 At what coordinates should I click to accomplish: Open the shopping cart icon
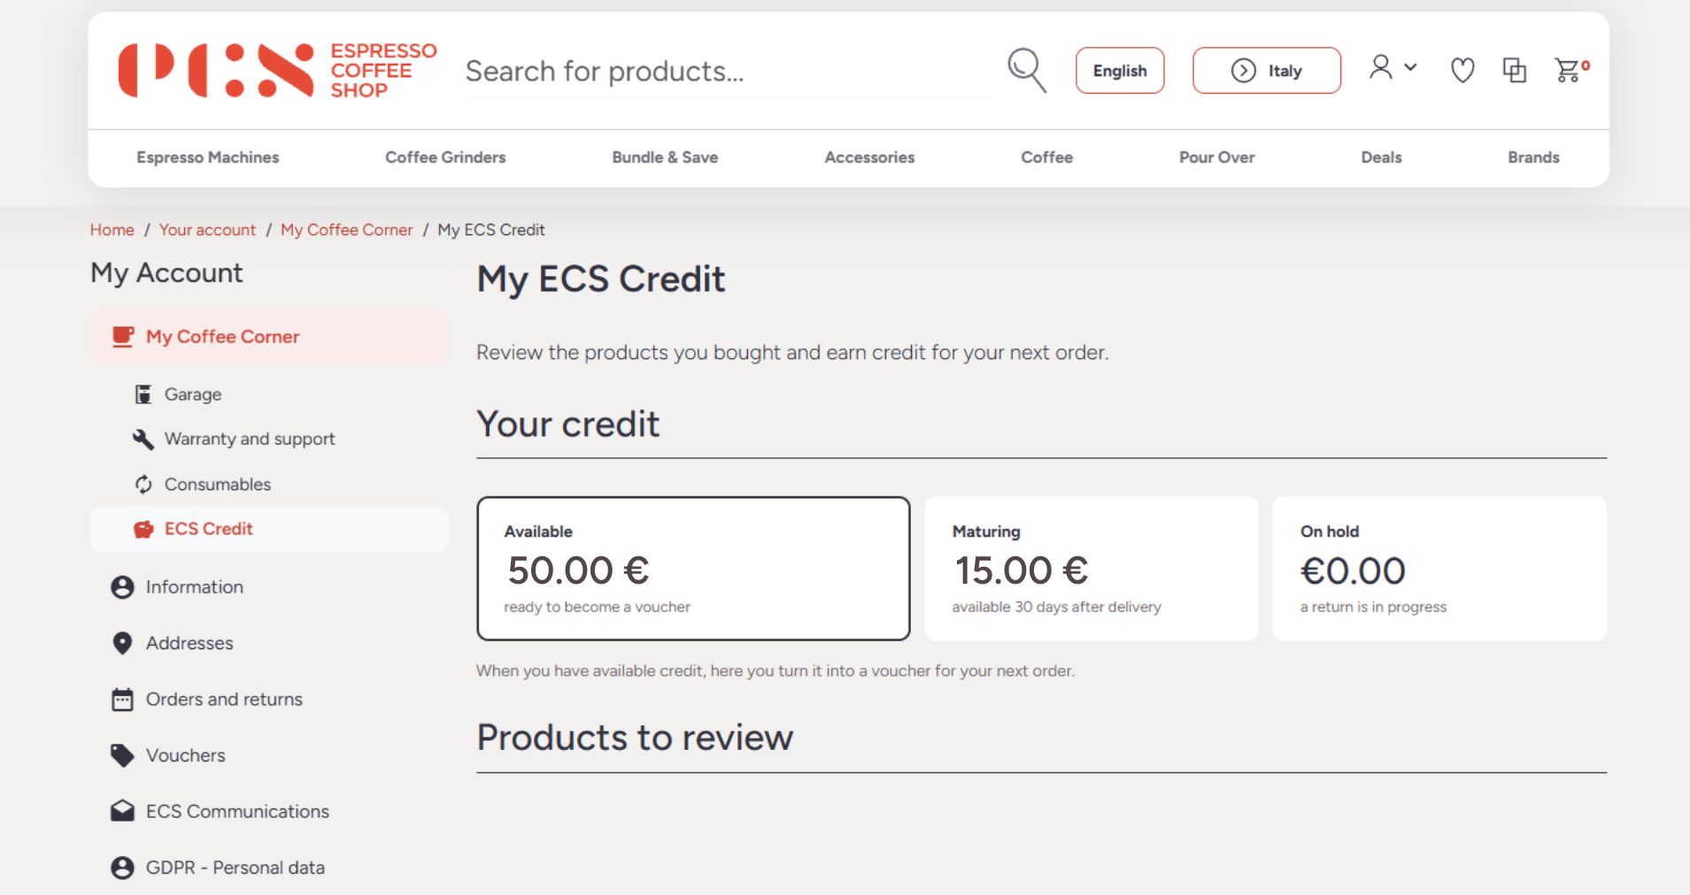[x=1571, y=70]
